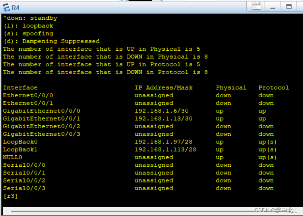Click the Serial0/0/1 interface name

point(24,172)
